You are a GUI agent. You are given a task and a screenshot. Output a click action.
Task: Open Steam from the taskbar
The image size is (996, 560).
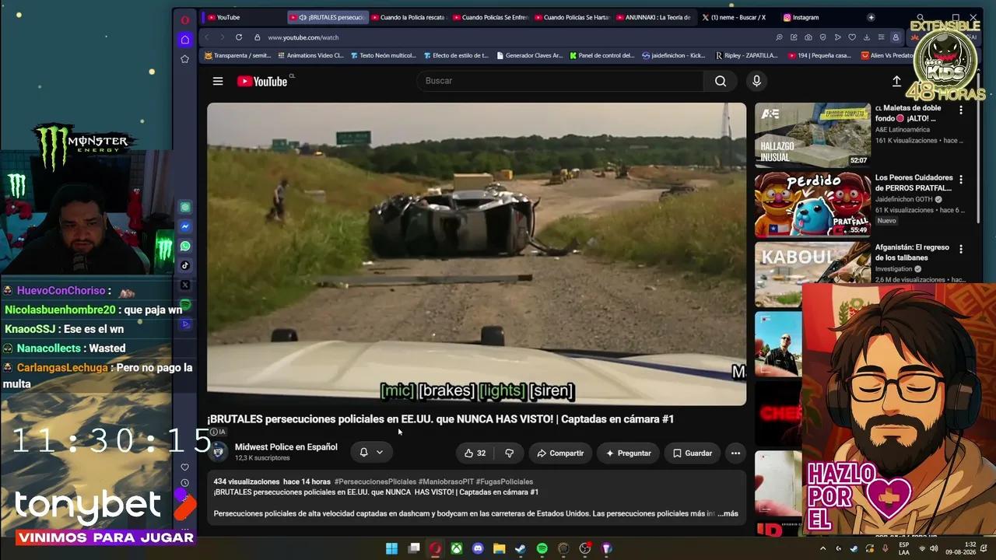(520, 548)
